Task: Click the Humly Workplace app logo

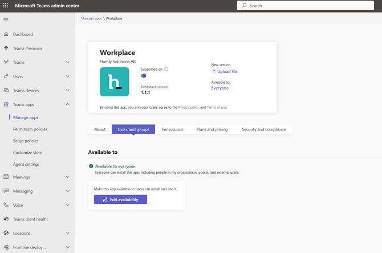Action: tap(115, 82)
